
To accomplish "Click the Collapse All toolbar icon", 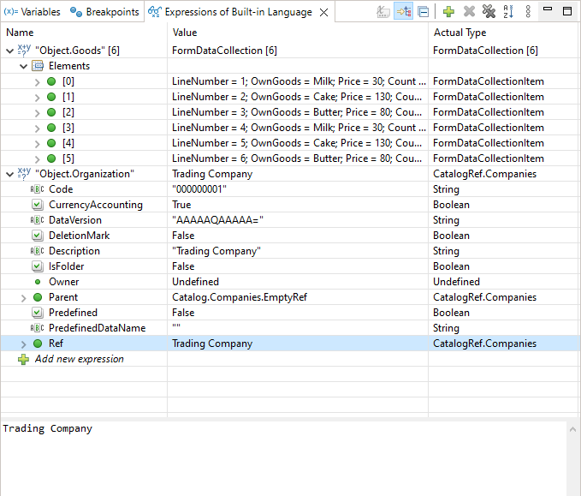I will [423, 12].
